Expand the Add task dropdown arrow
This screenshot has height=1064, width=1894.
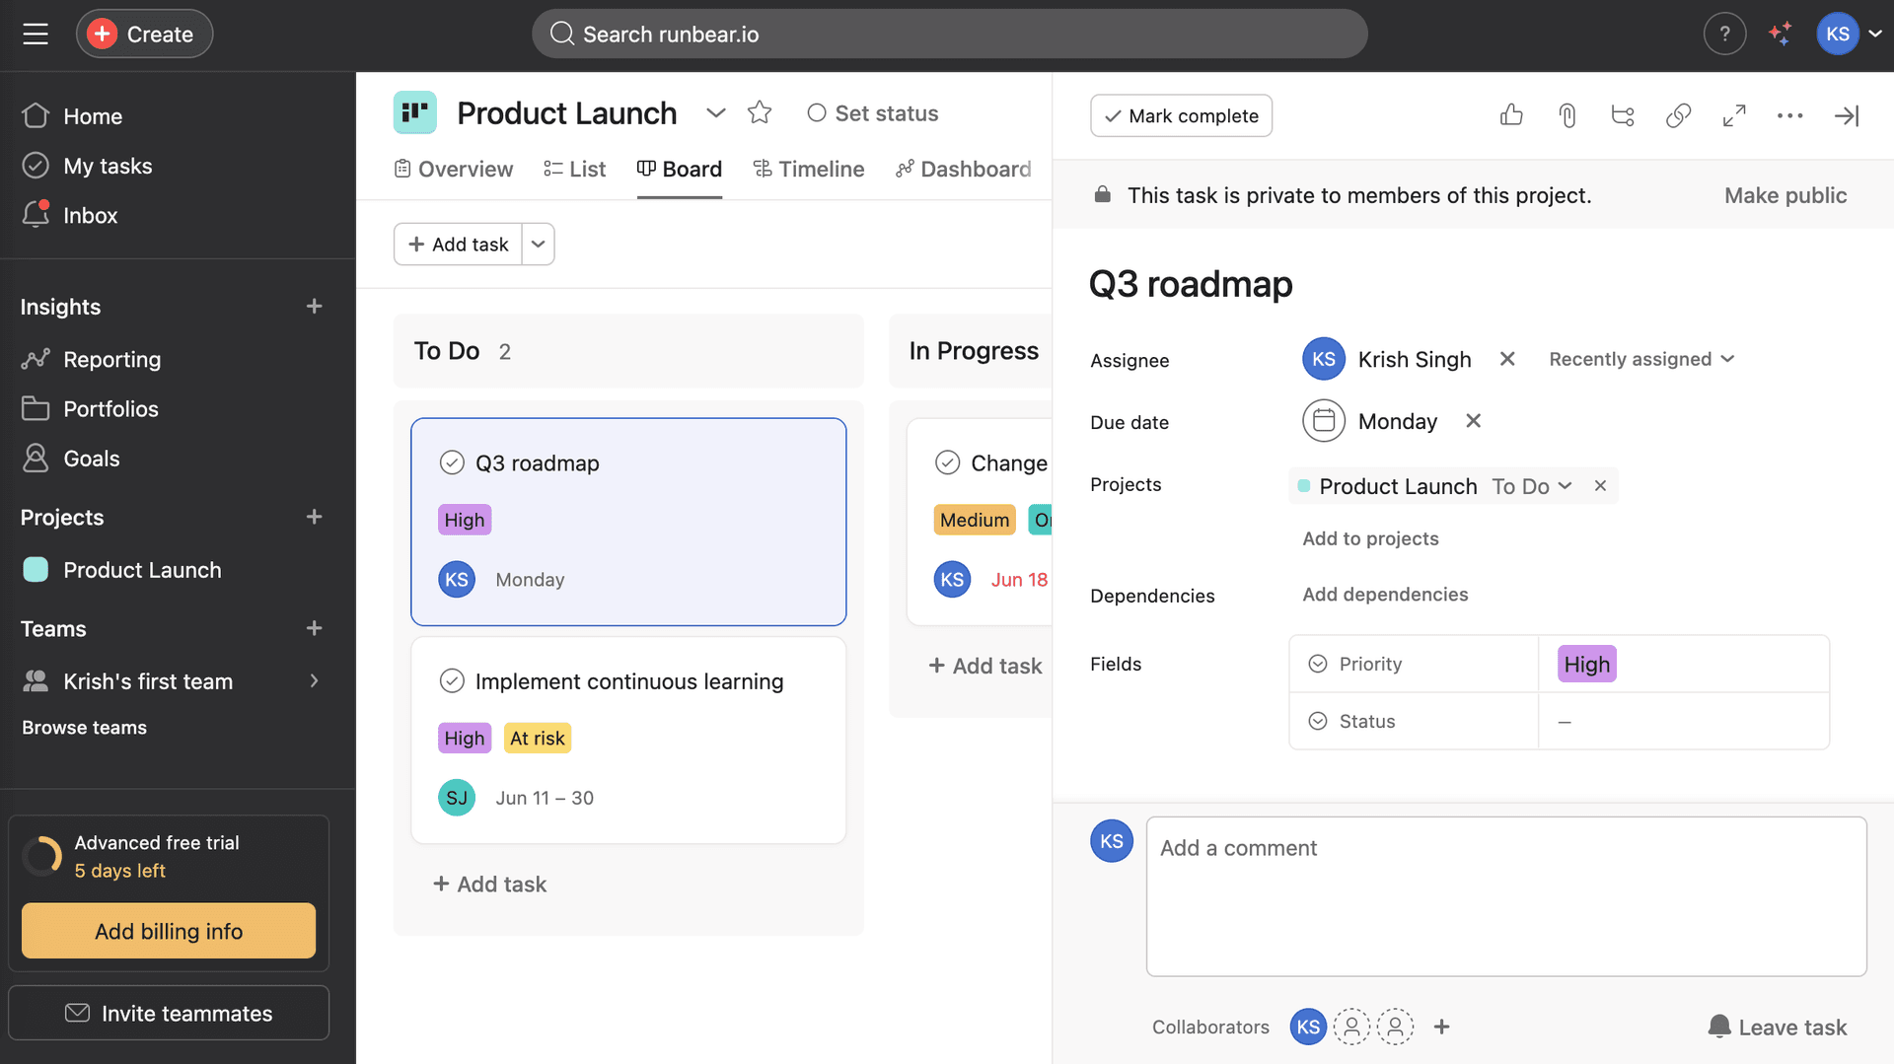click(538, 244)
